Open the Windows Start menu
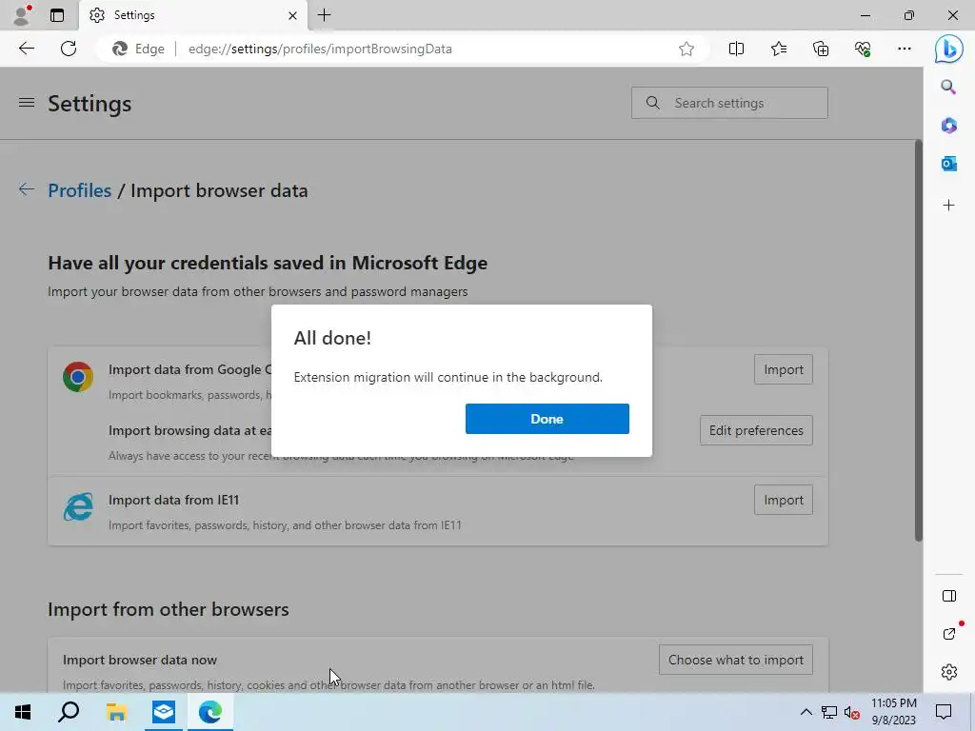Image resolution: width=975 pixels, height=731 pixels. click(x=23, y=712)
